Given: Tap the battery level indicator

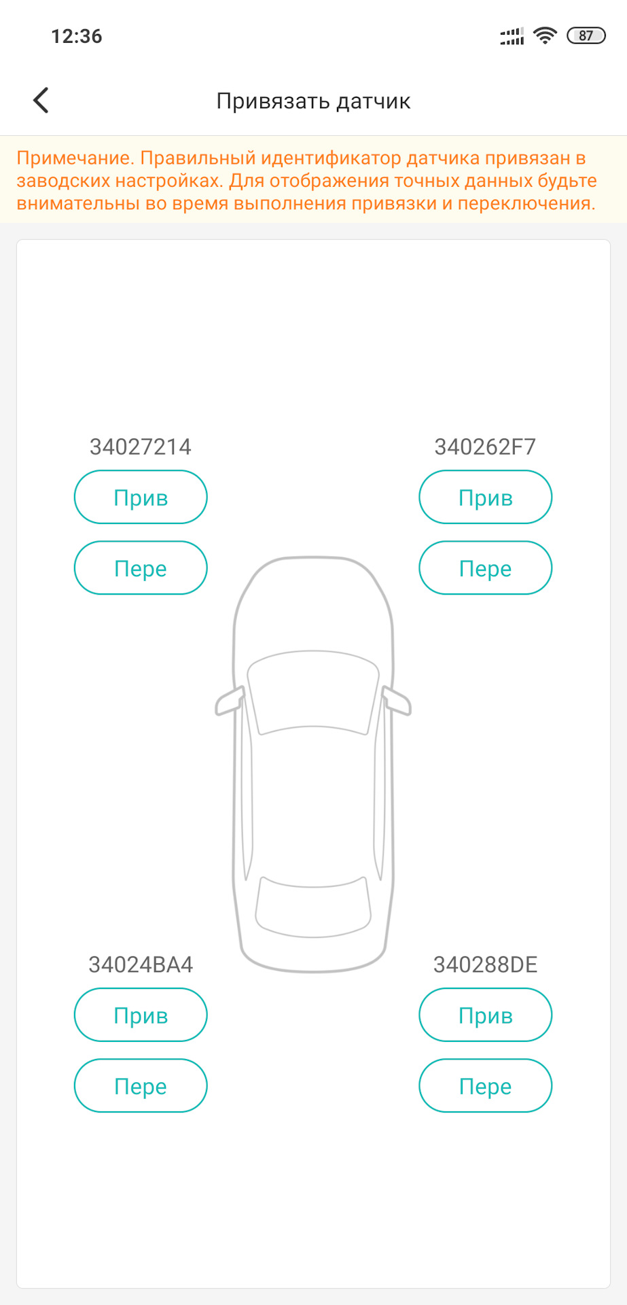Looking at the screenshot, I should point(586,35).
